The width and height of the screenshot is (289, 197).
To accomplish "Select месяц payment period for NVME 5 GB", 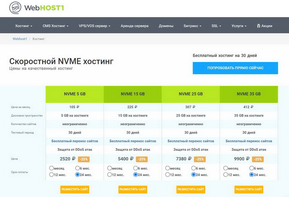I will pyautogui.click(x=51, y=168).
